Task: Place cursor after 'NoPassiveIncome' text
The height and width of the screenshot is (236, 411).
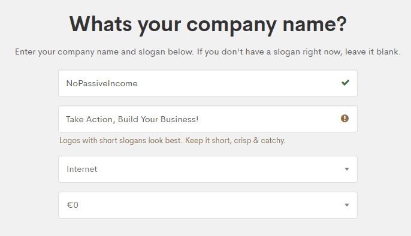Action: (138, 83)
